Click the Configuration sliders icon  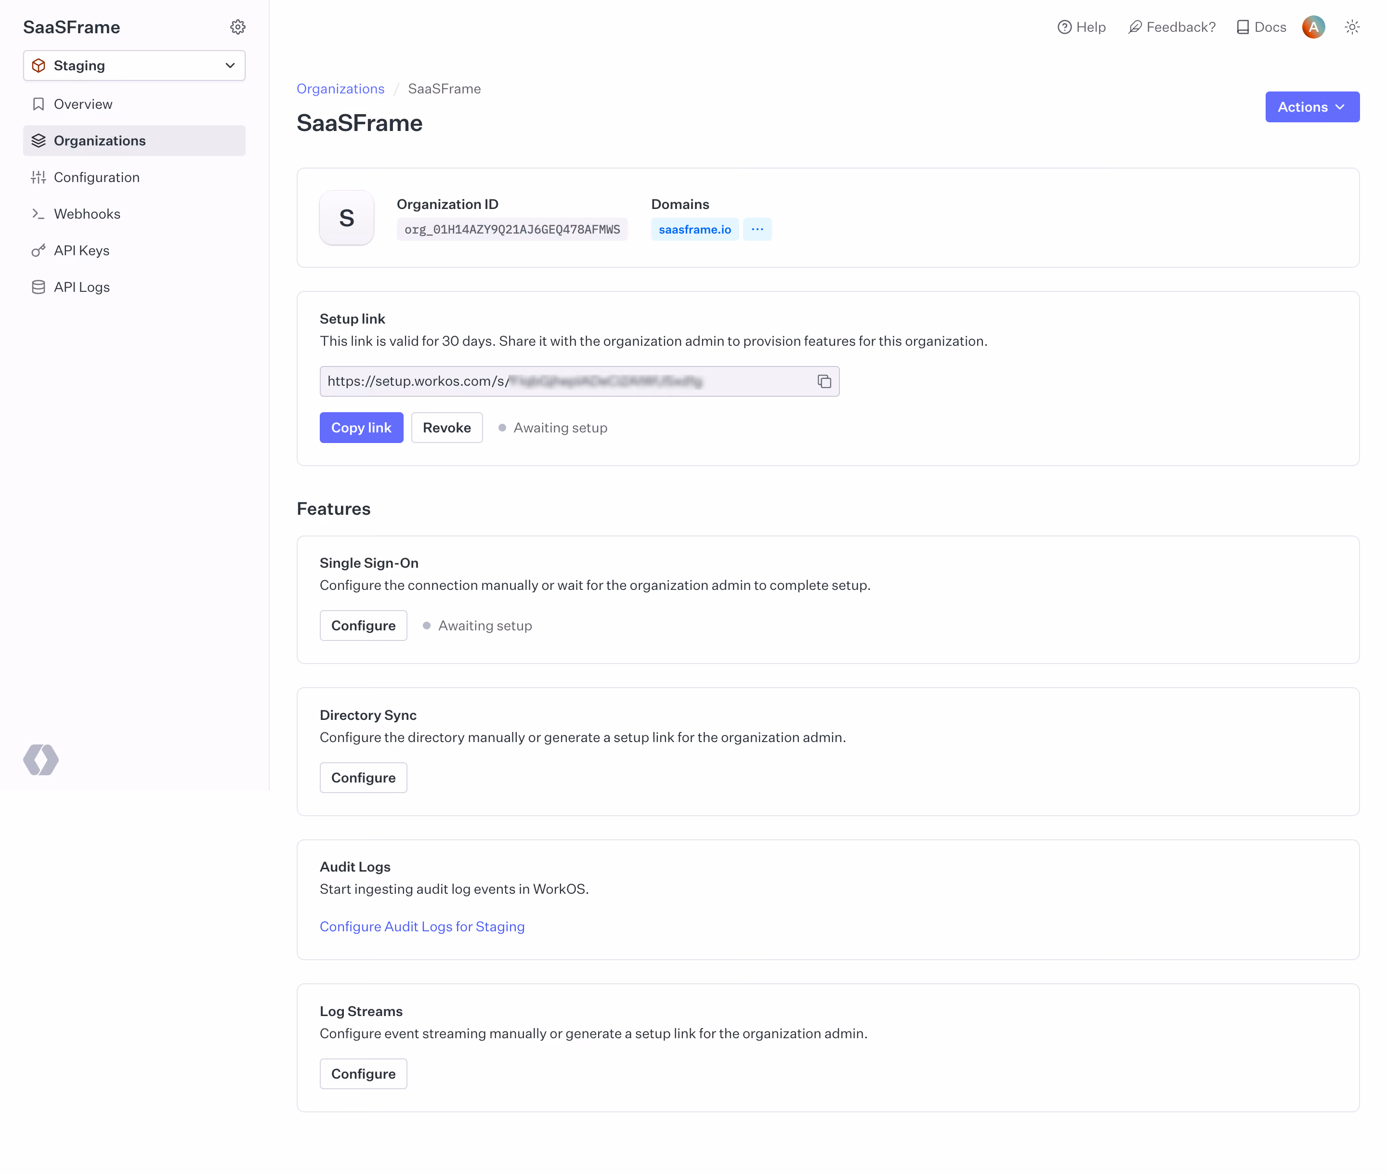(x=39, y=178)
